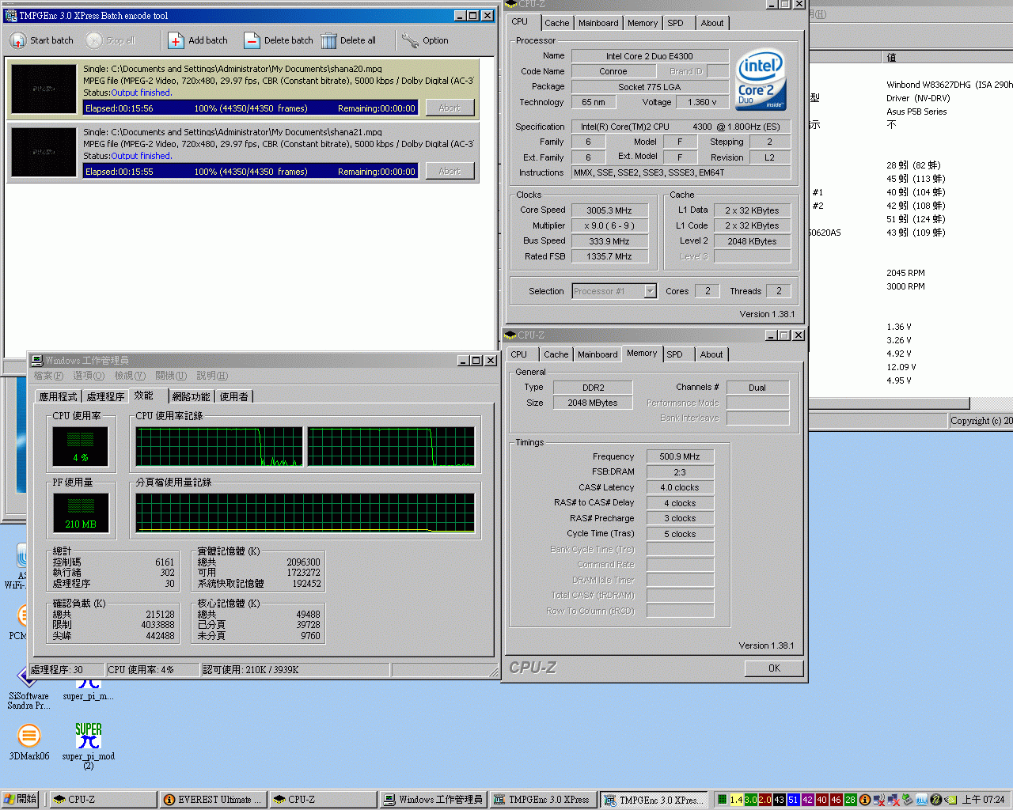Switch to About tab in upper CPU-Z
This screenshot has height=810, width=1013.
click(712, 23)
